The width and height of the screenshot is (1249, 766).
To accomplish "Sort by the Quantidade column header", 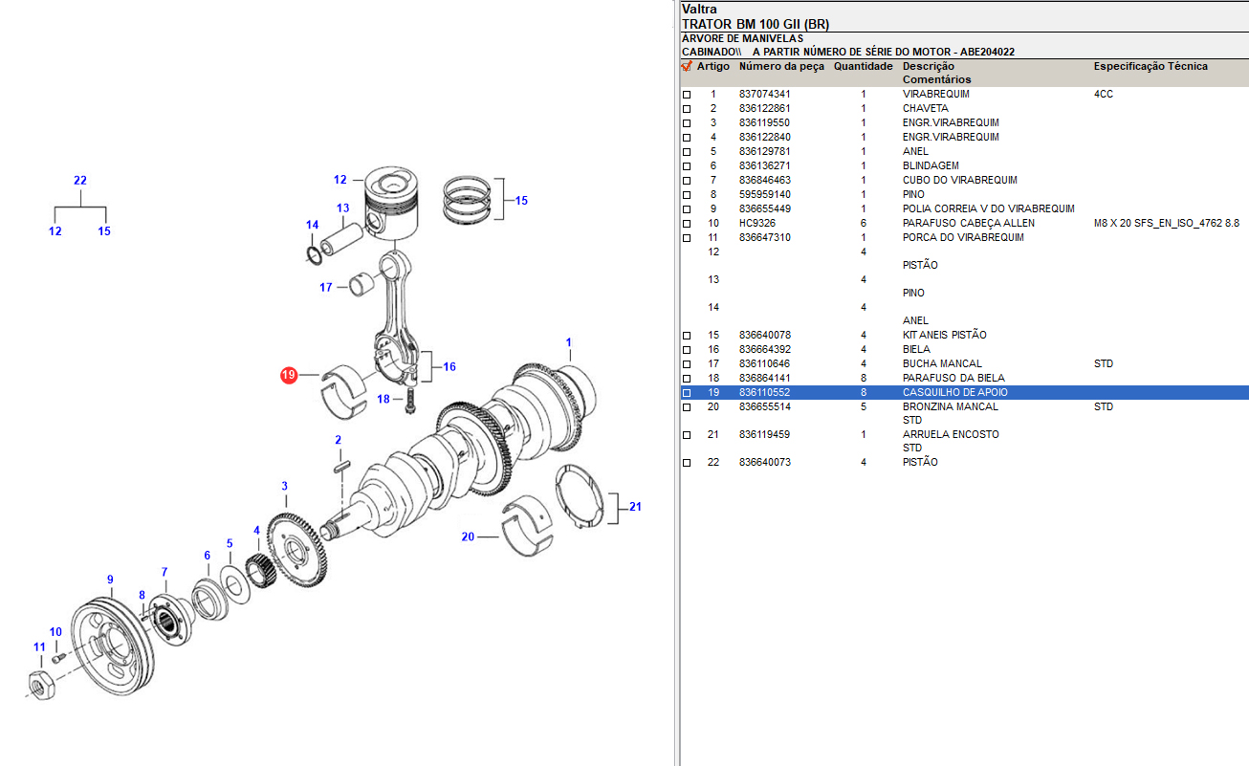I will (x=863, y=67).
